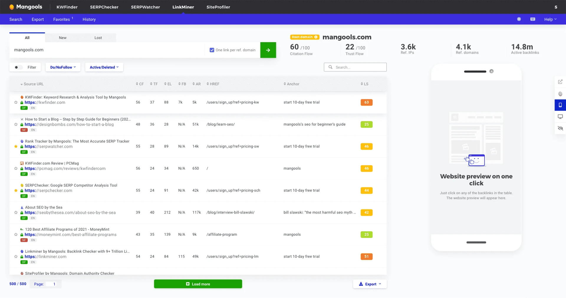Open the Do/NoFollow dropdown
The image size is (566, 298).
[x=63, y=67]
